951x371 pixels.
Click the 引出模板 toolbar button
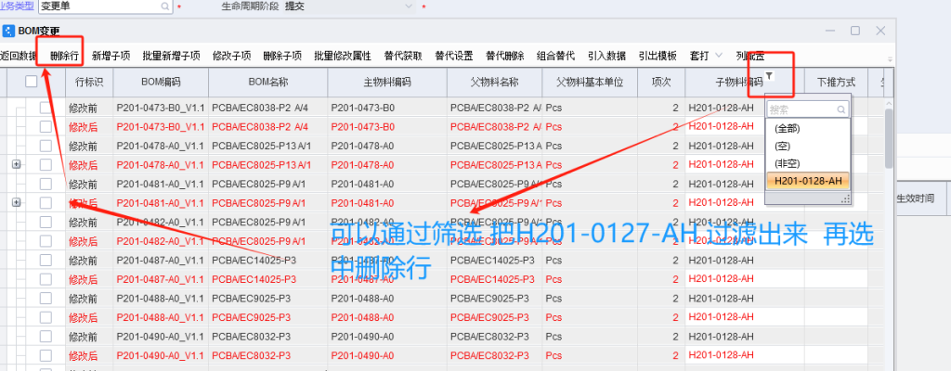click(658, 56)
